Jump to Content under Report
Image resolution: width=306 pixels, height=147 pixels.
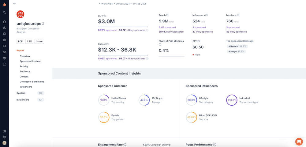24,77
